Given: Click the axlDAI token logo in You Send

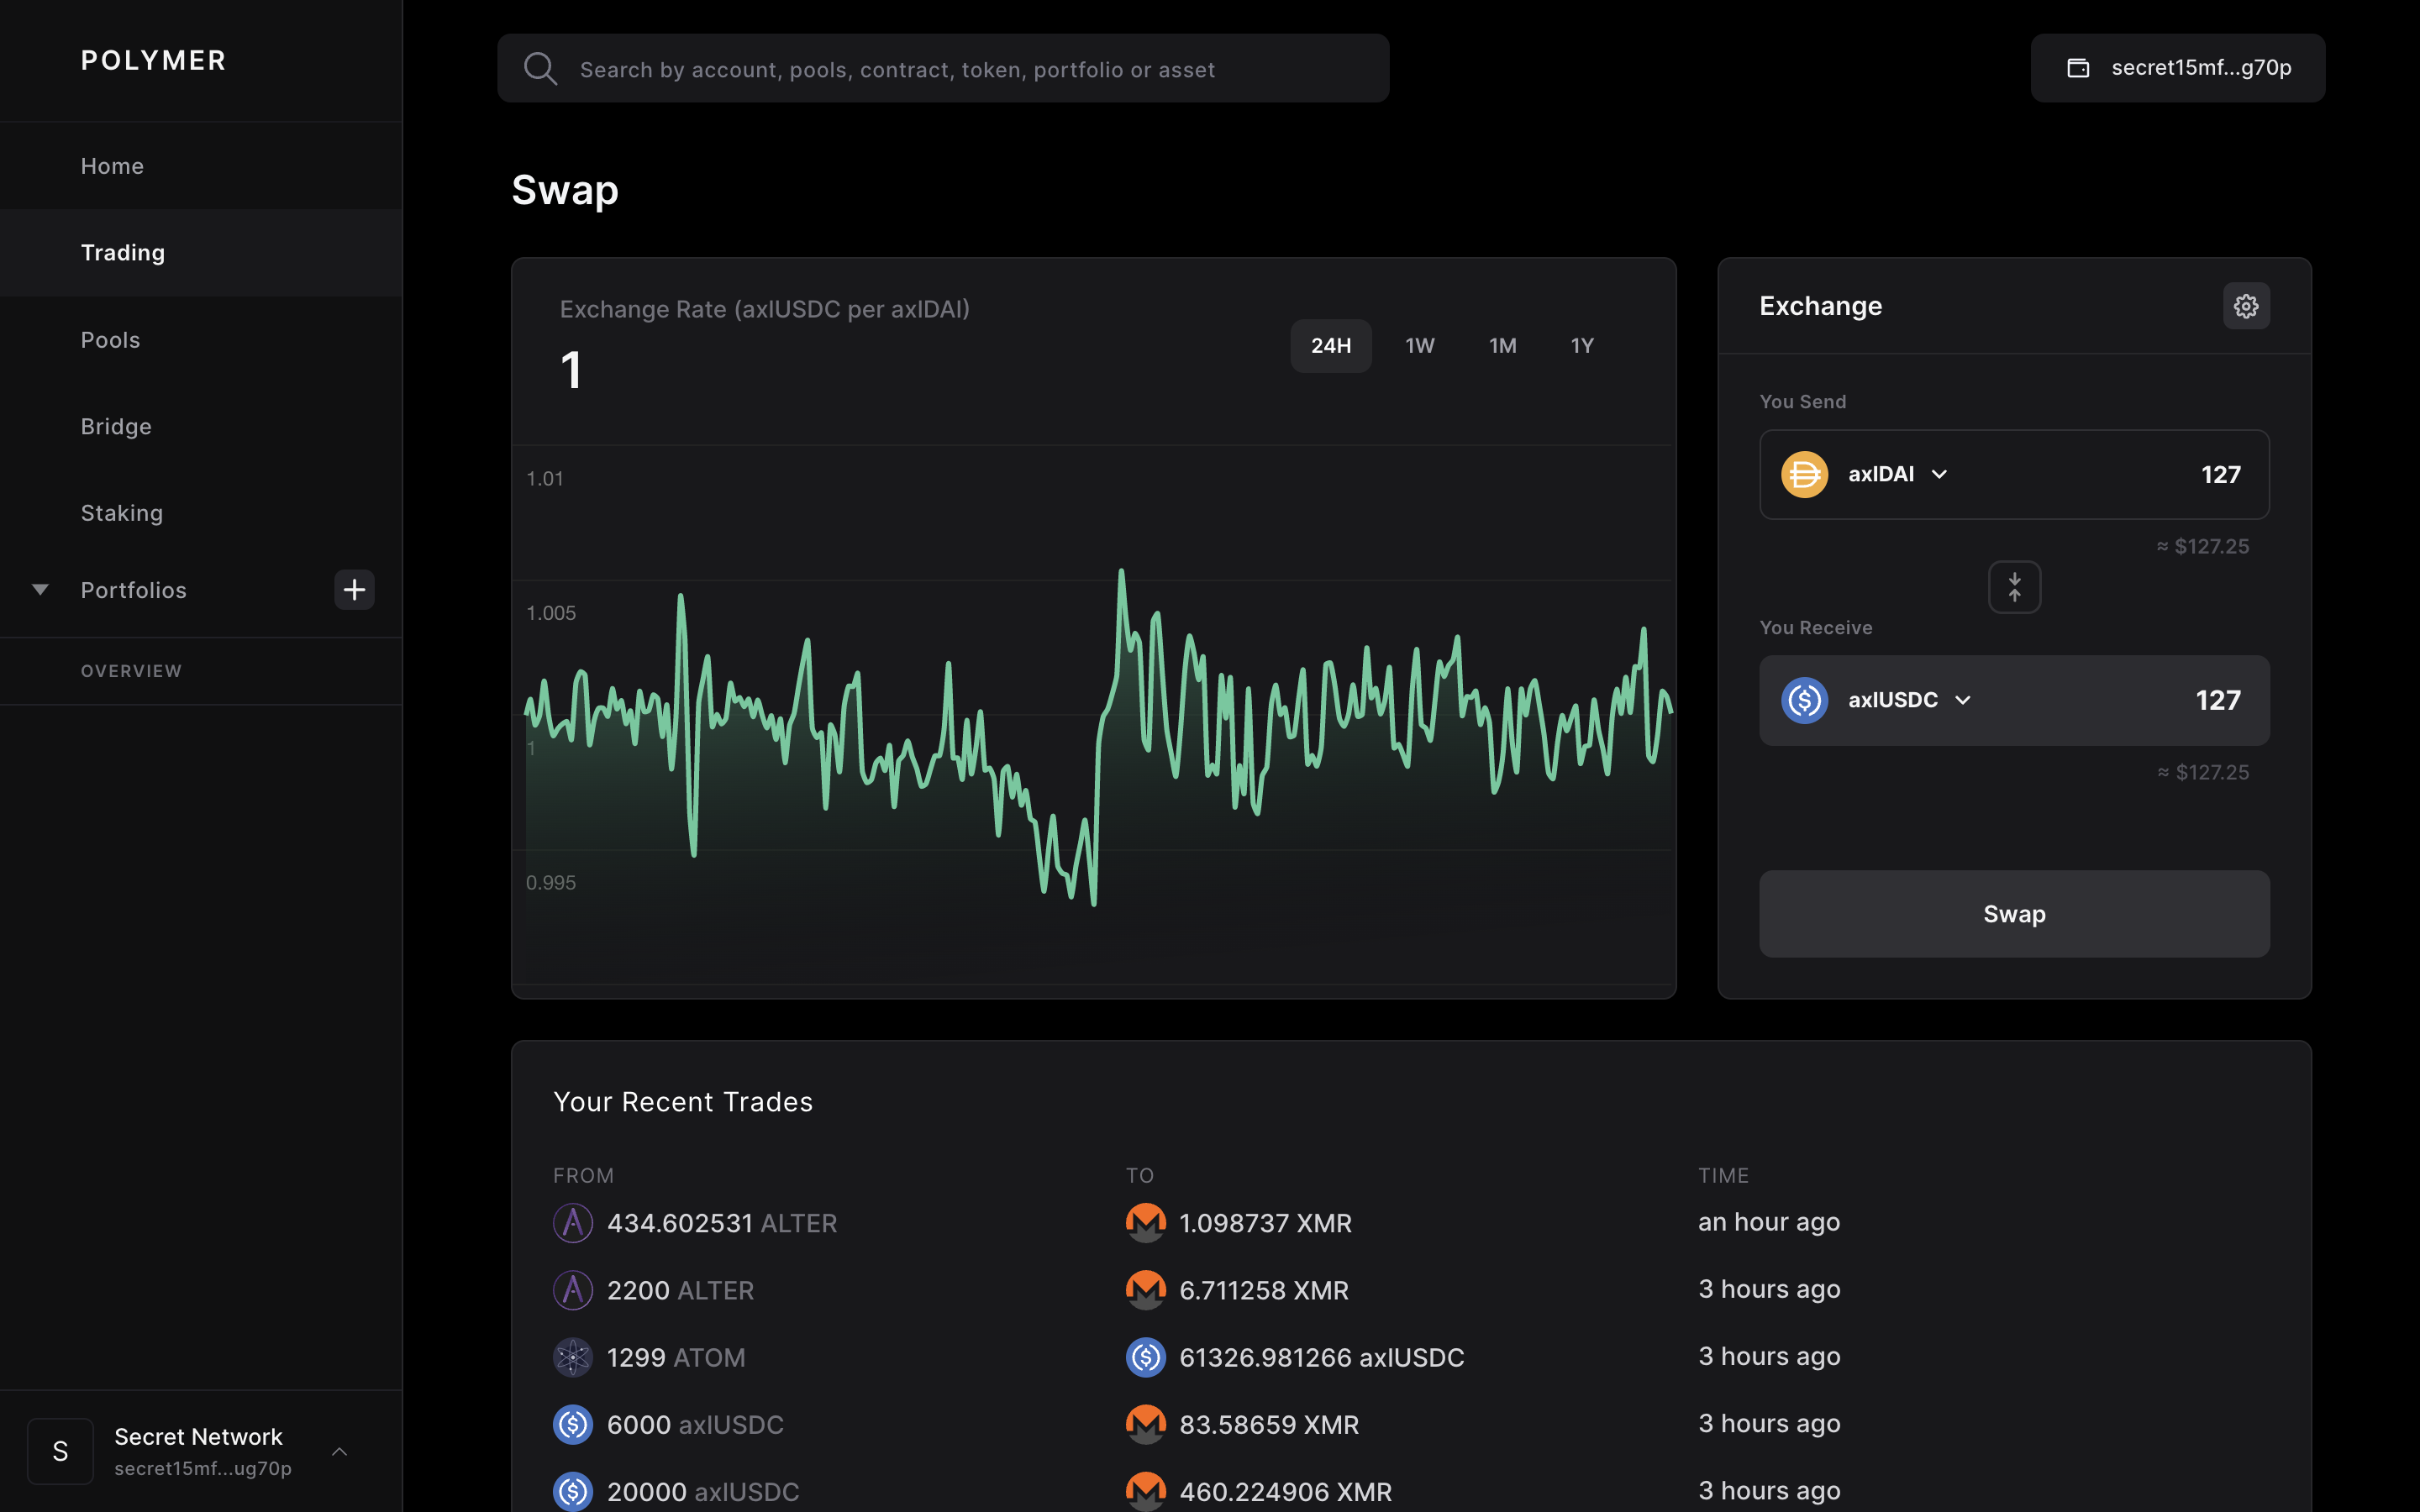Looking at the screenshot, I should (1803, 474).
